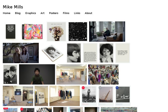Screen dimensions: 168x112
Task: Open the man in bowler hat couple photo
Action: click(x=10, y=74)
